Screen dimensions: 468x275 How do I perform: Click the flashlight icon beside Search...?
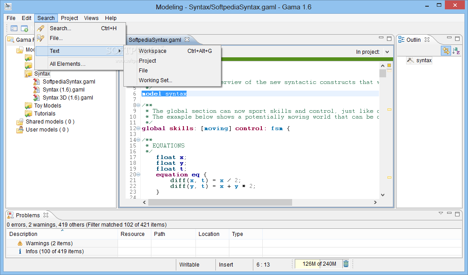(41, 28)
